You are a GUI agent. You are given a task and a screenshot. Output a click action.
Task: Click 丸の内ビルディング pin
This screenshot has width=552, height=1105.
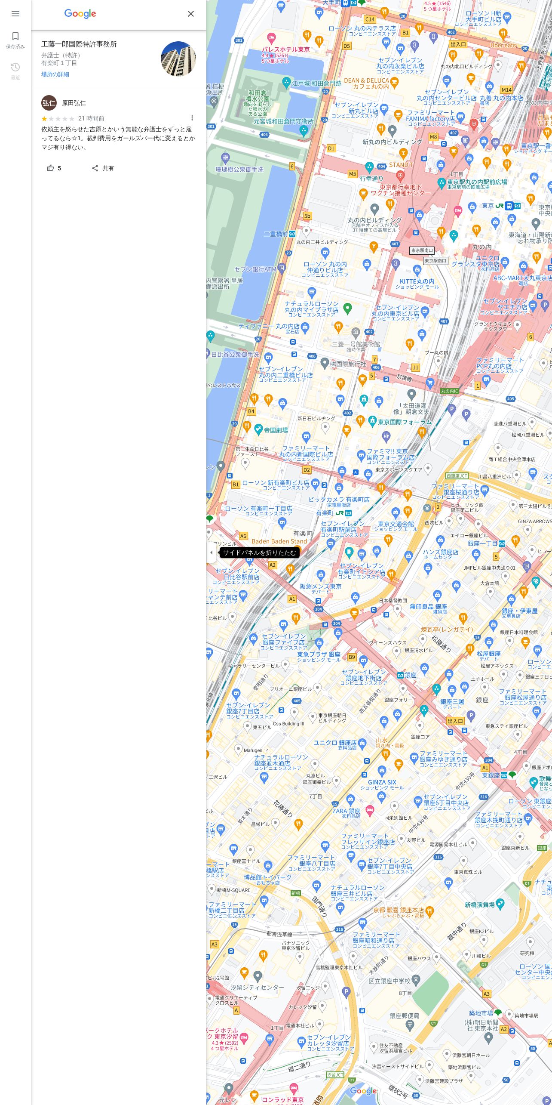(374, 209)
